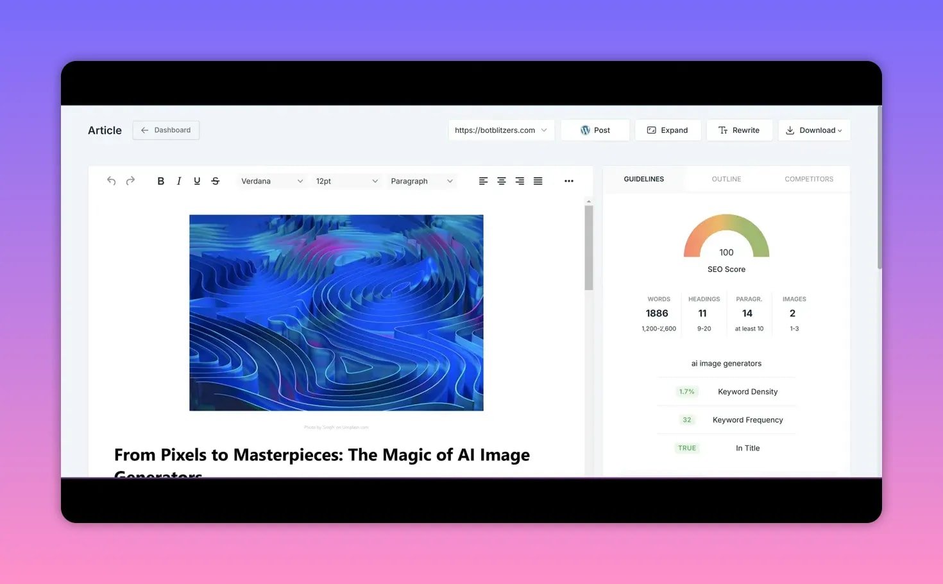Align text to the right

520,181
